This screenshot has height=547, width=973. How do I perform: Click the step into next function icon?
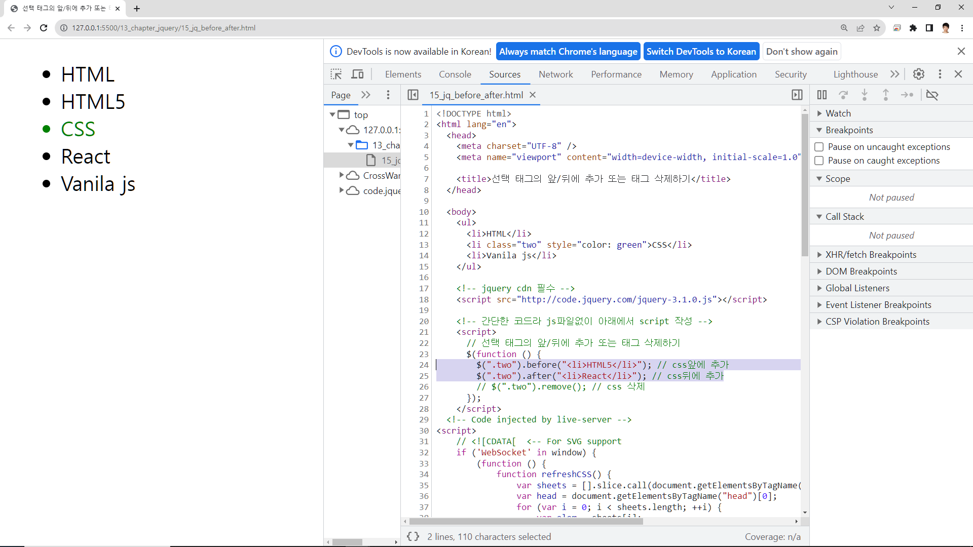point(865,95)
